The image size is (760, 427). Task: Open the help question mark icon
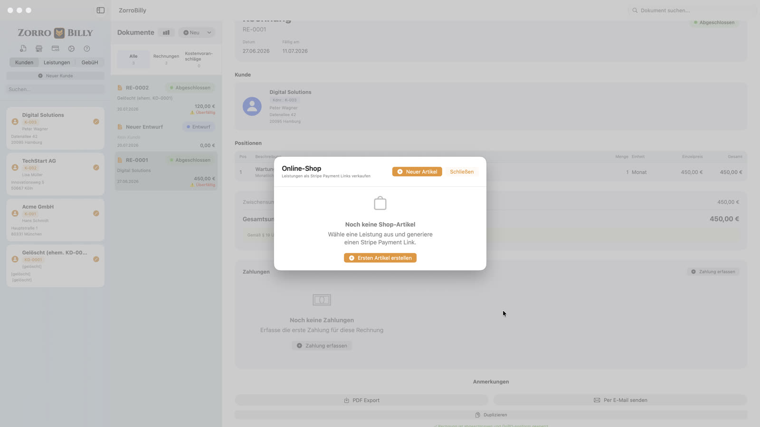[87, 48]
